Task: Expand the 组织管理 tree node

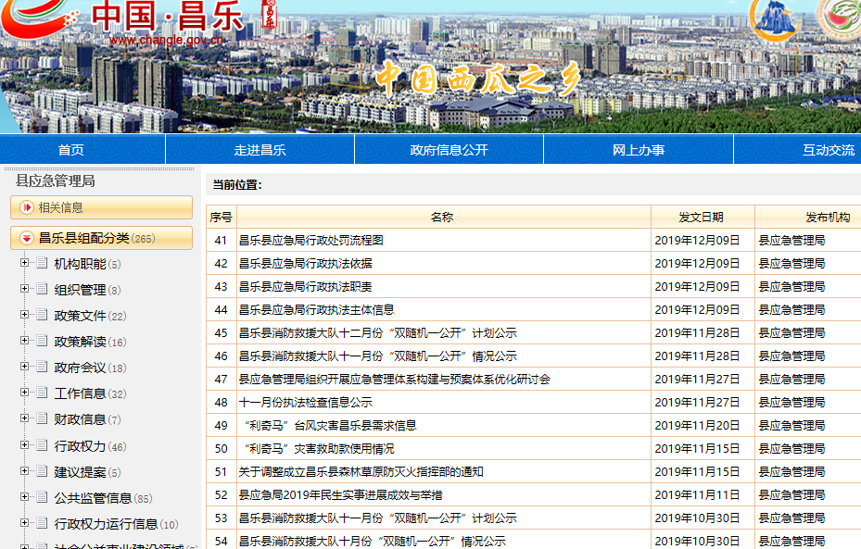Action: 24,290
